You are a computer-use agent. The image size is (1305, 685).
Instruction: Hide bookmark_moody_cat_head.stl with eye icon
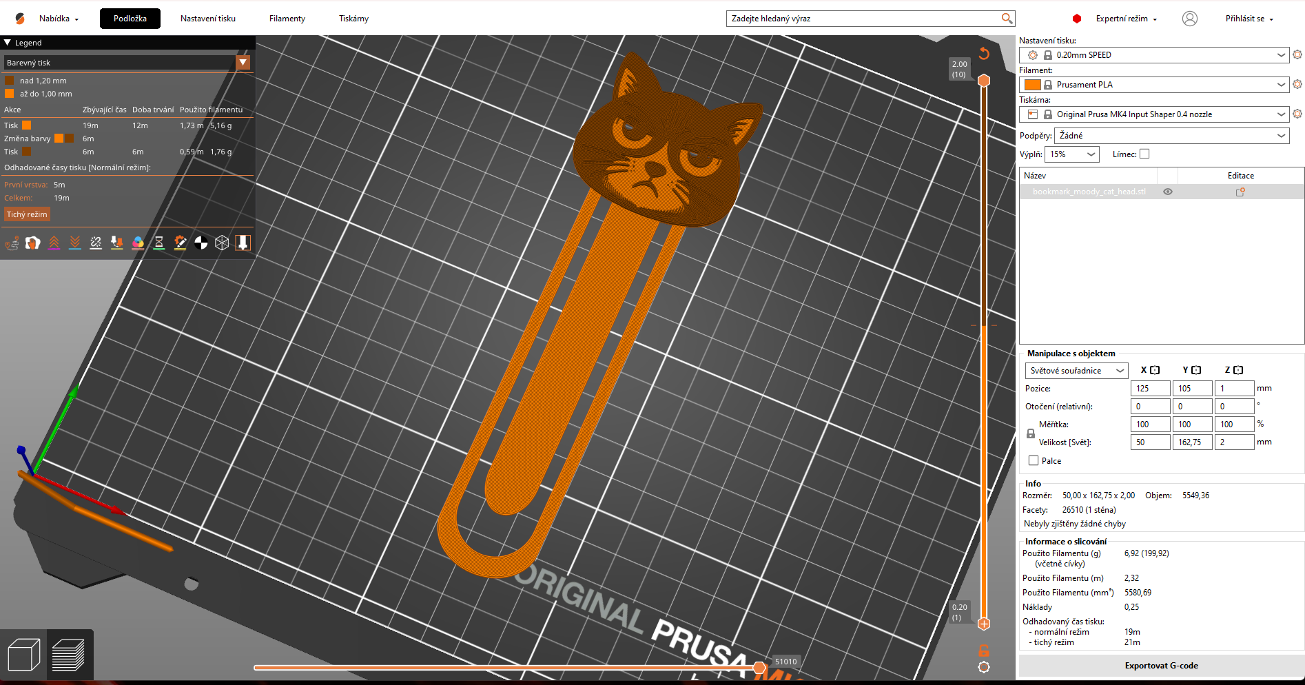pos(1168,192)
